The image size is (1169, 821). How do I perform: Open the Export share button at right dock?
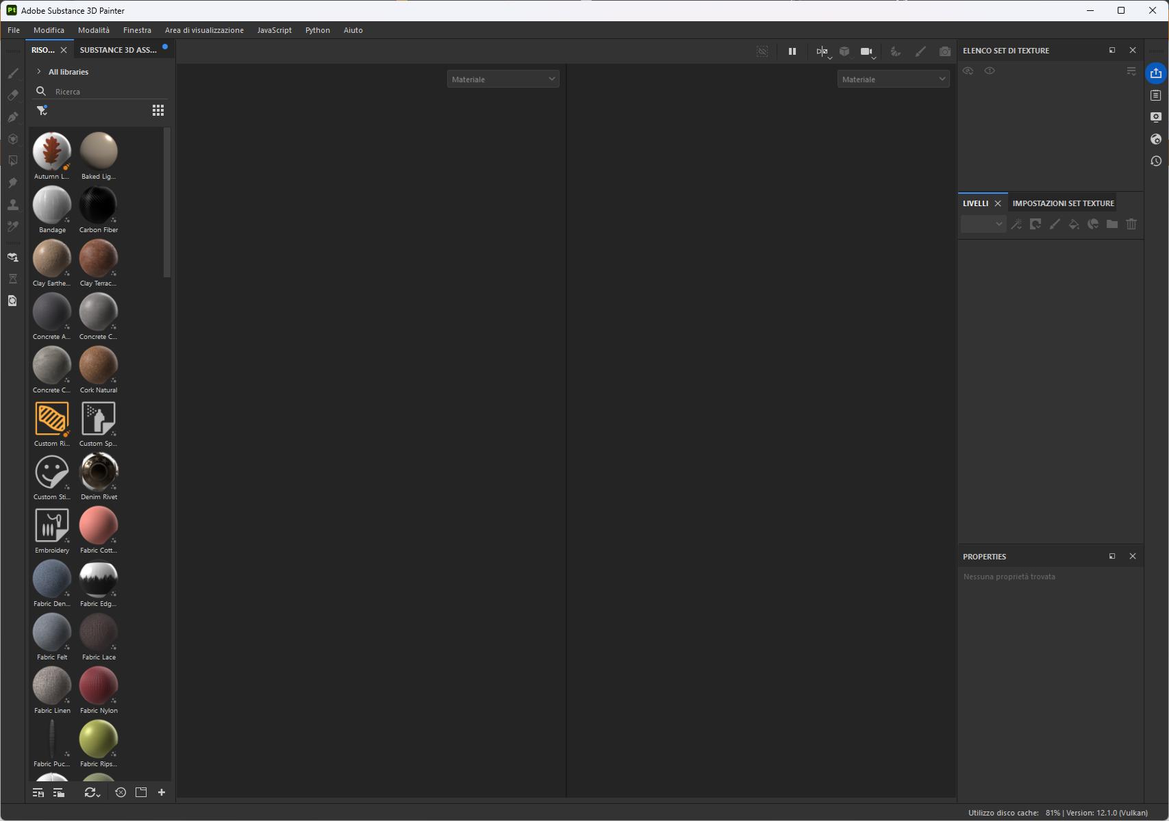(x=1156, y=73)
